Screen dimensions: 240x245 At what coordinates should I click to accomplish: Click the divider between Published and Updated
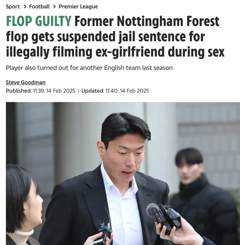[78, 91]
